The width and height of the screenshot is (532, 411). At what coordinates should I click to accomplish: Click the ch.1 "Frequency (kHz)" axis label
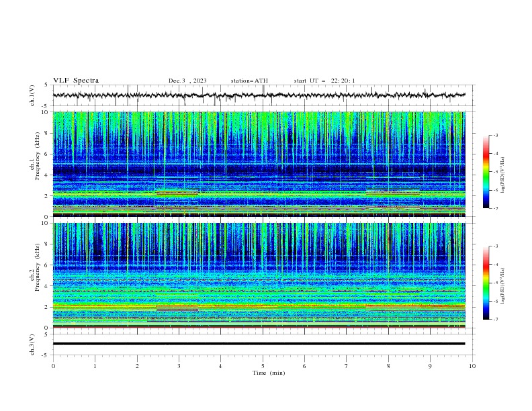click(x=38, y=156)
